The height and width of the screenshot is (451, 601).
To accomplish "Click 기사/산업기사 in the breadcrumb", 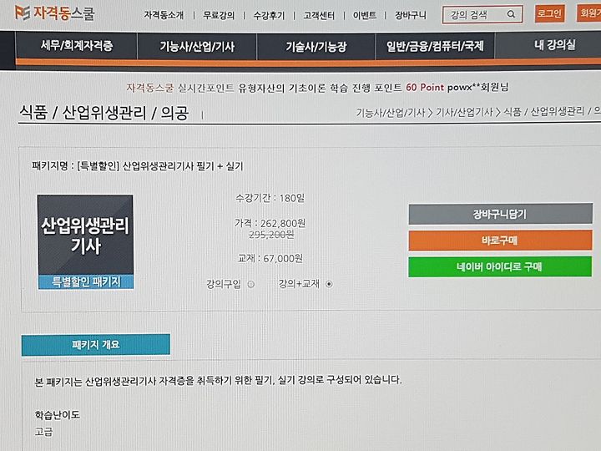I will (x=464, y=113).
